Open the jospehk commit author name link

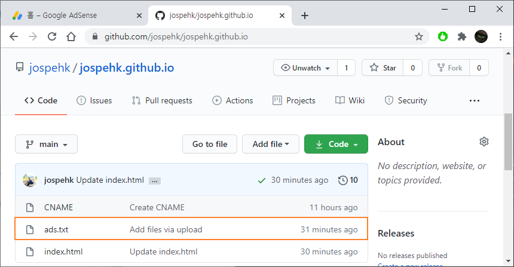click(59, 180)
